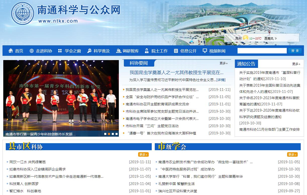Open news 市科协主席陆军参加党支部主题党日活动
Image resolution: width=307 pixels, height=195 pixels.
[162, 111]
